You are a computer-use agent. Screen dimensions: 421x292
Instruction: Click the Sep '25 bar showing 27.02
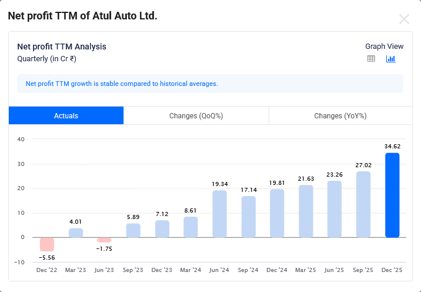pyautogui.click(x=363, y=204)
